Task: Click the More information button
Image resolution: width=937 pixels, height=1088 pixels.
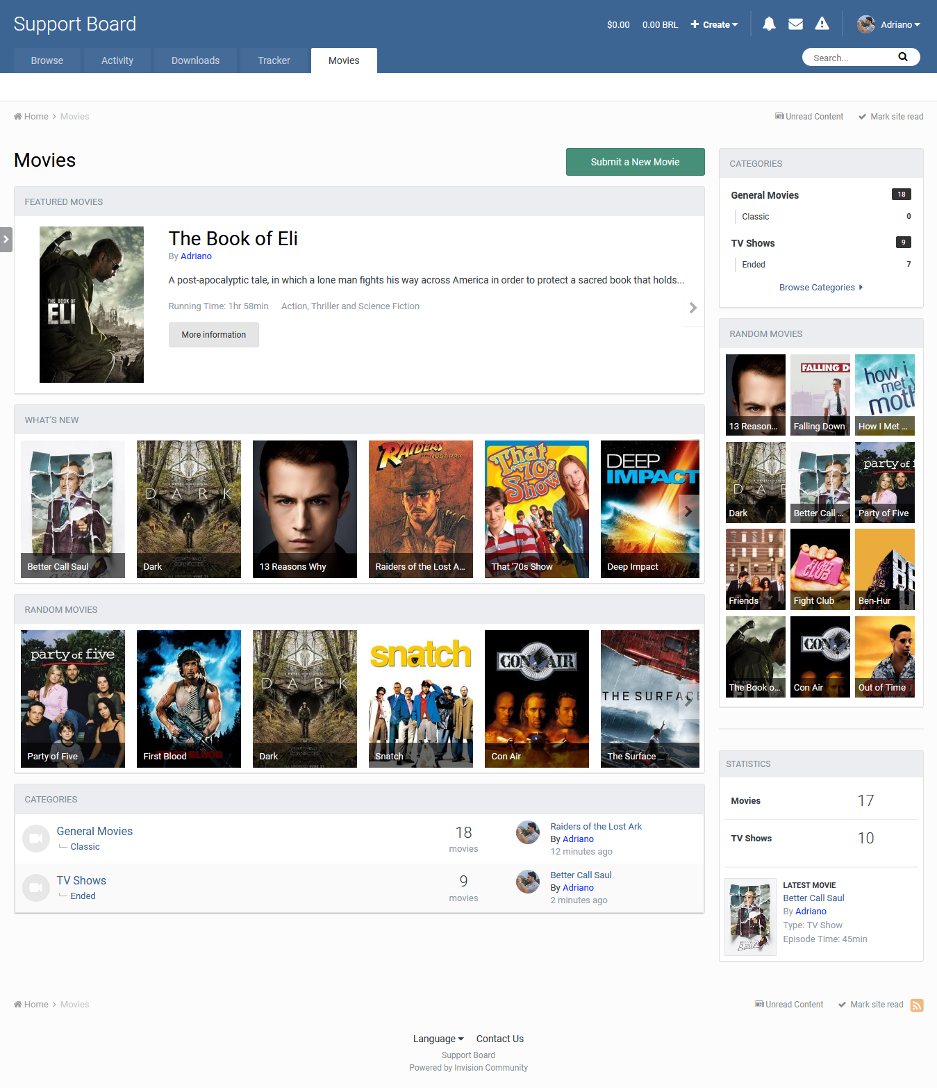Action: coord(214,335)
